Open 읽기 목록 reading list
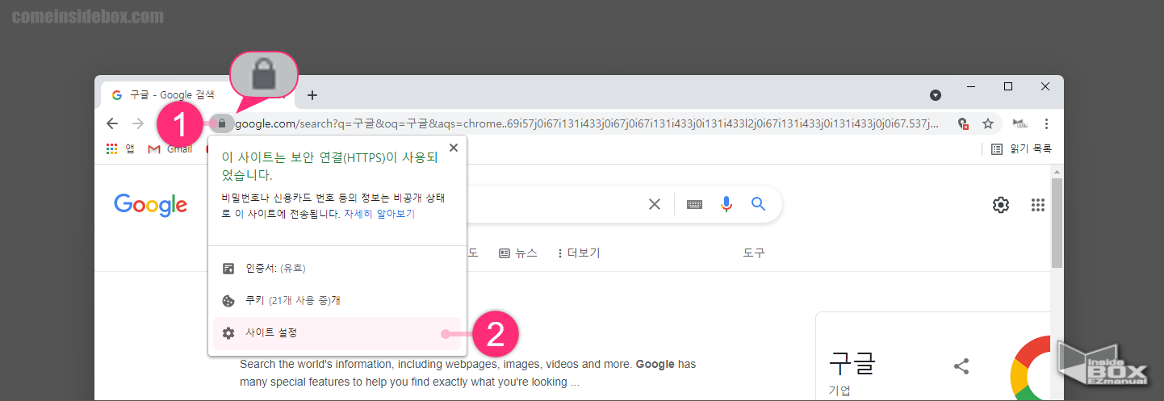This screenshot has width=1164, height=401. [x=1021, y=148]
